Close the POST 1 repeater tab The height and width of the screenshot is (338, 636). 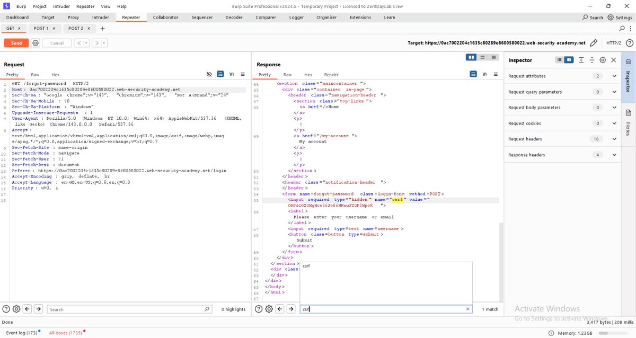click(x=54, y=29)
